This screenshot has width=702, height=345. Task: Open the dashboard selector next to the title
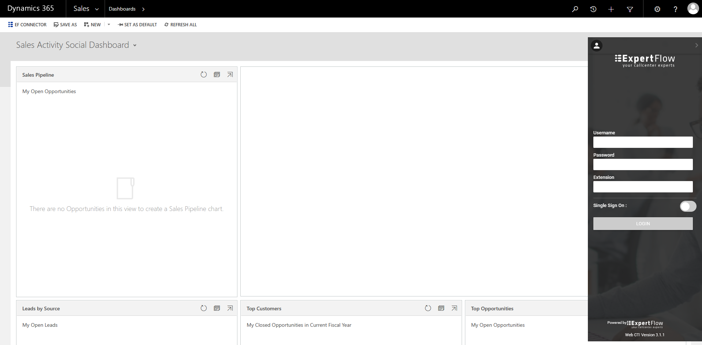coord(135,45)
